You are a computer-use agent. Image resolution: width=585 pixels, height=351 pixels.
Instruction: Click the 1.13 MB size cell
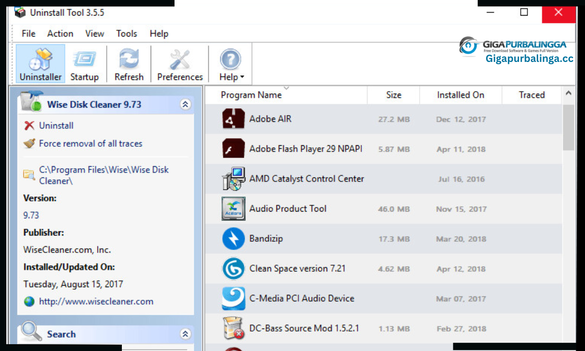[x=394, y=329]
